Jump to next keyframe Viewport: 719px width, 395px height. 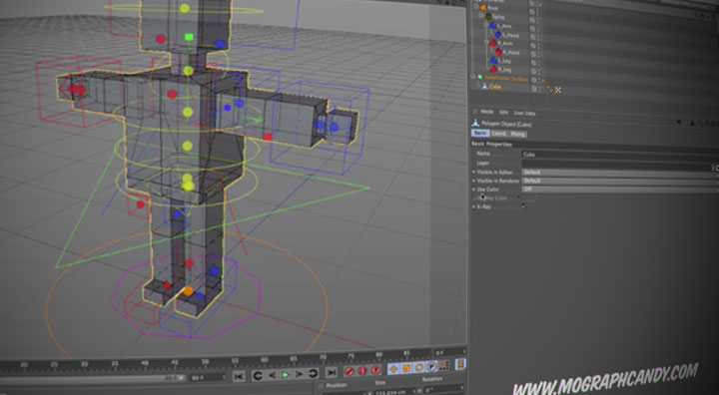[313, 373]
